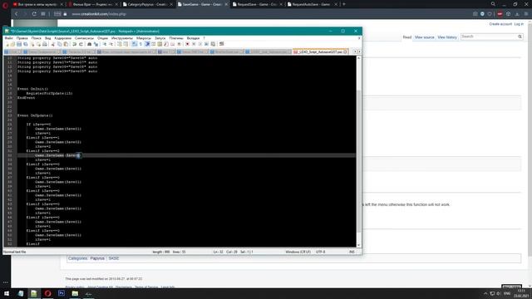The width and height of the screenshot is (532, 299).
Task: Open the Правка menu
Action: 22,38
